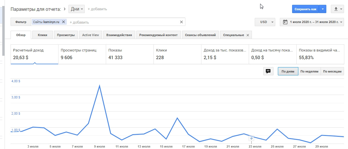The image size is (348, 149).
Task: Switch to Рекомендуемый контент tab
Action: (158, 35)
